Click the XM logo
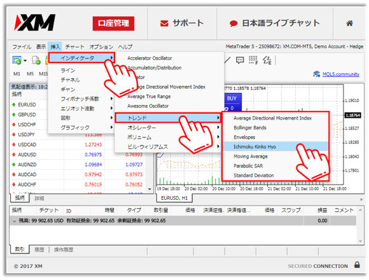 point(35,22)
